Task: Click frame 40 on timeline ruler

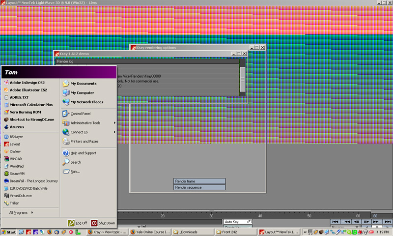Action: [260, 216]
